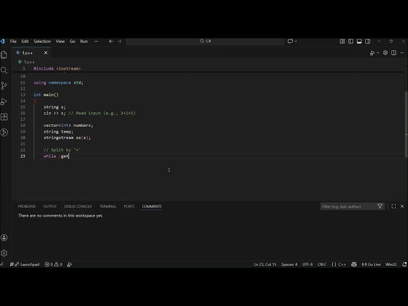Show more menus with the ellipsis

pyautogui.click(x=96, y=41)
